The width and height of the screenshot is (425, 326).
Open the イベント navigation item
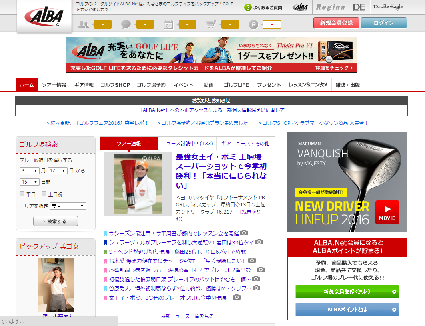[x=183, y=85]
